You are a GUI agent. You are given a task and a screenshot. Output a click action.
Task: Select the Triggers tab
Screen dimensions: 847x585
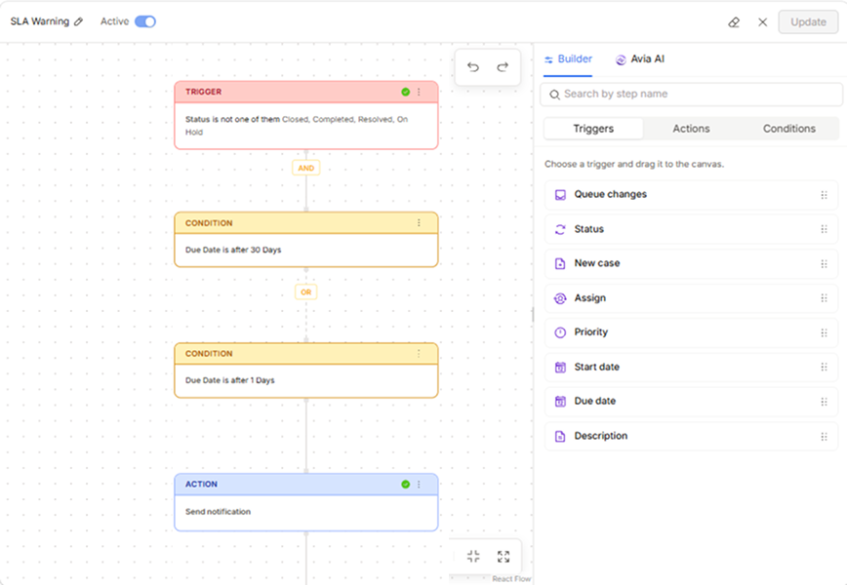pyautogui.click(x=593, y=129)
